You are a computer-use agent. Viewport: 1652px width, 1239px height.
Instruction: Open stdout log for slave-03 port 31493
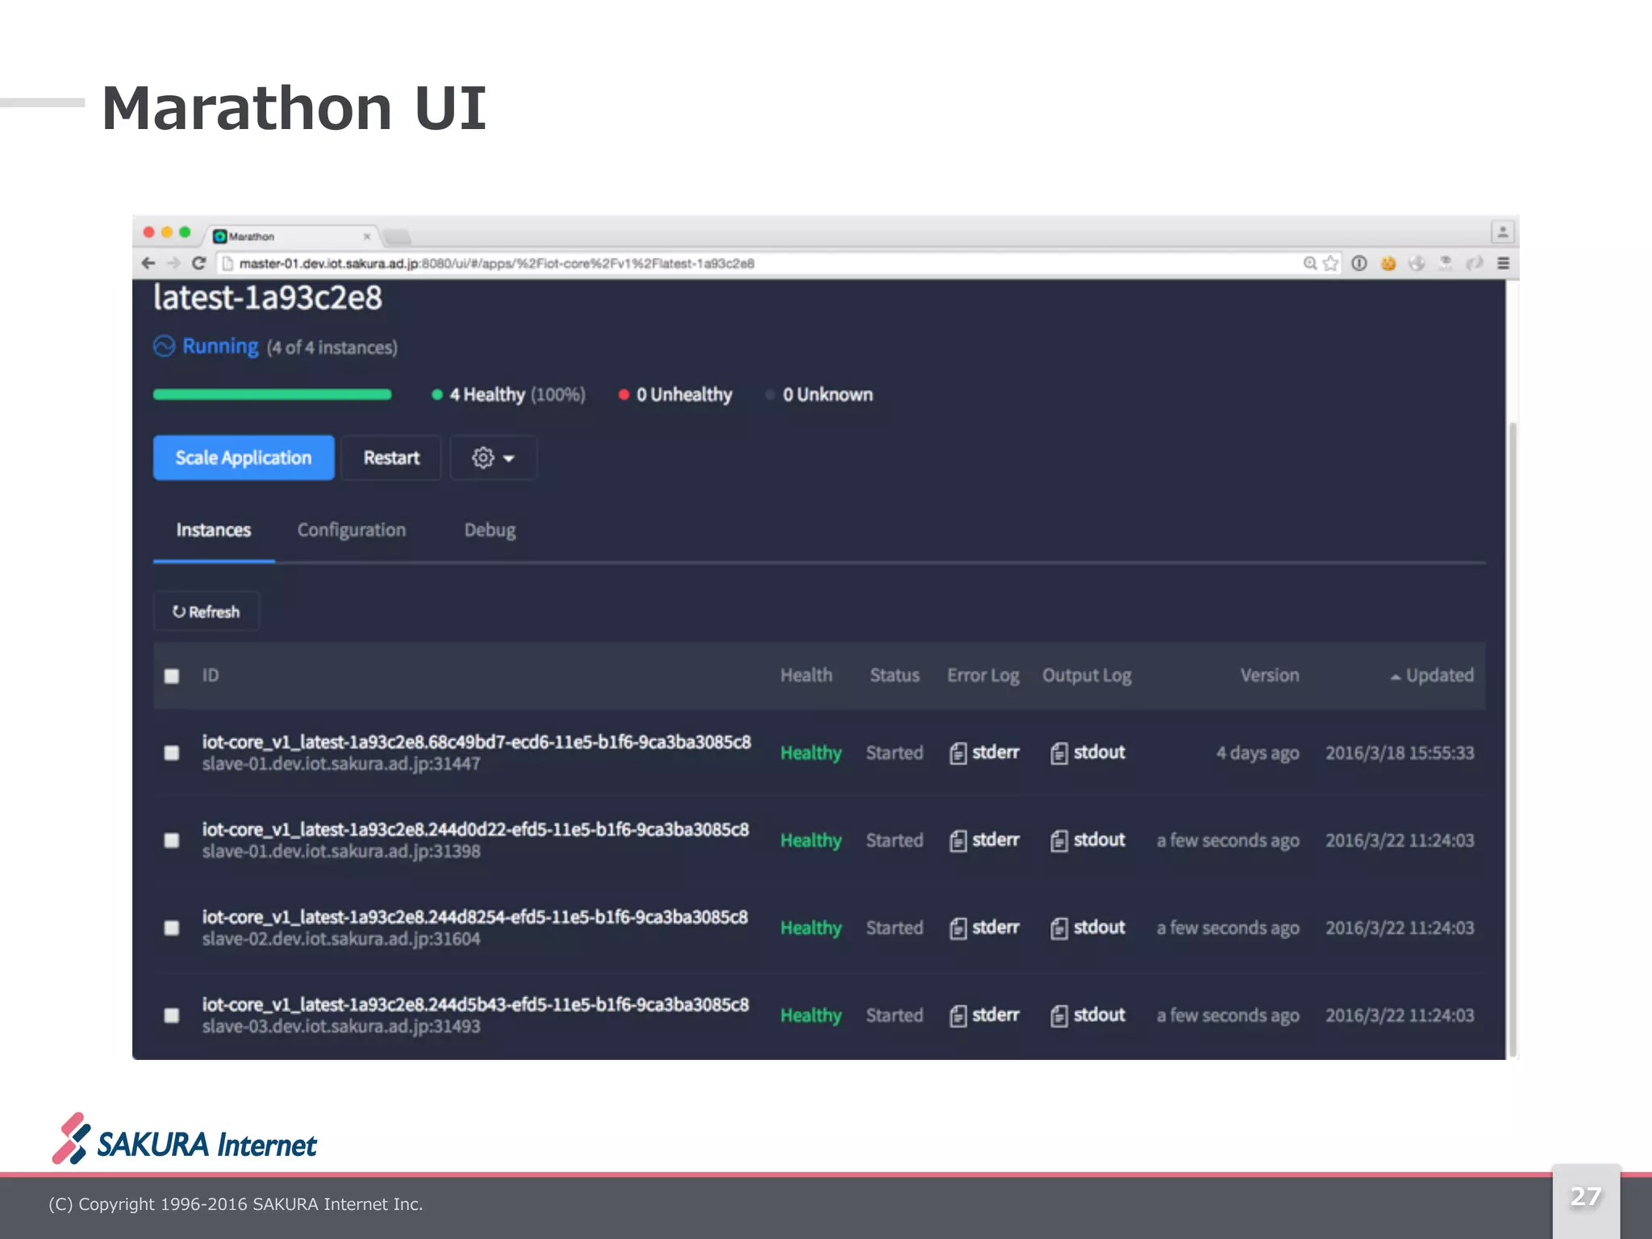click(1087, 1016)
